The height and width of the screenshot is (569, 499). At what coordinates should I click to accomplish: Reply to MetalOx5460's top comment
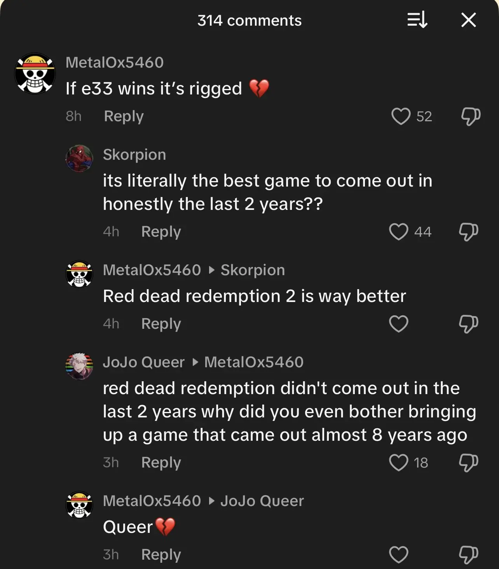click(124, 116)
